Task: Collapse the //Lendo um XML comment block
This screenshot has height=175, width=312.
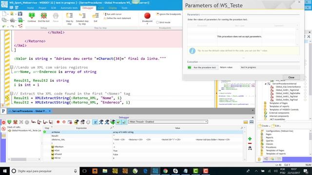Action: click(12, 67)
